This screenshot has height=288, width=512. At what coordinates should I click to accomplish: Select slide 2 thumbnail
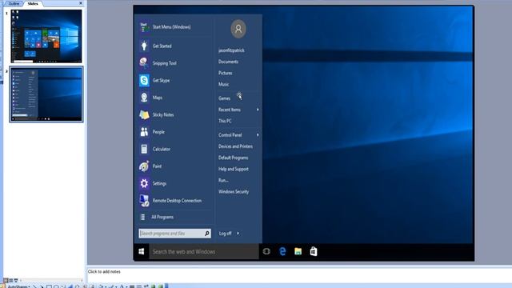(46, 94)
